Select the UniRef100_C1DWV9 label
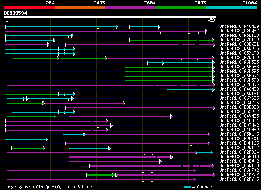The height and width of the screenshot is (190, 261). (x=239, y=130)
